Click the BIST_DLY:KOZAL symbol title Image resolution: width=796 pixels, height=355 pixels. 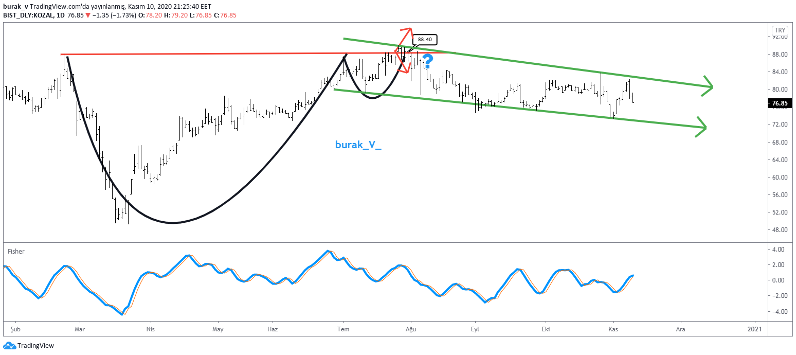point(28,15)
